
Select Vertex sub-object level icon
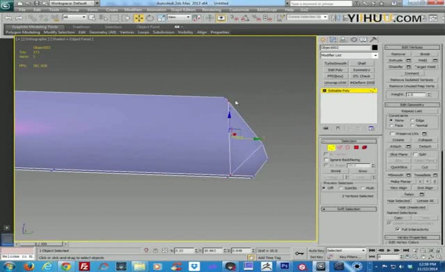[331, 147]
